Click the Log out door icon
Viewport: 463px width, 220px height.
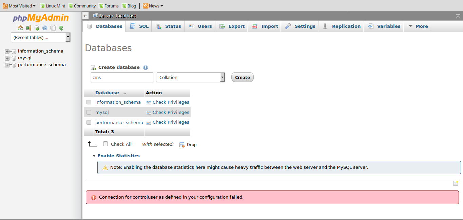coord(28,28)
